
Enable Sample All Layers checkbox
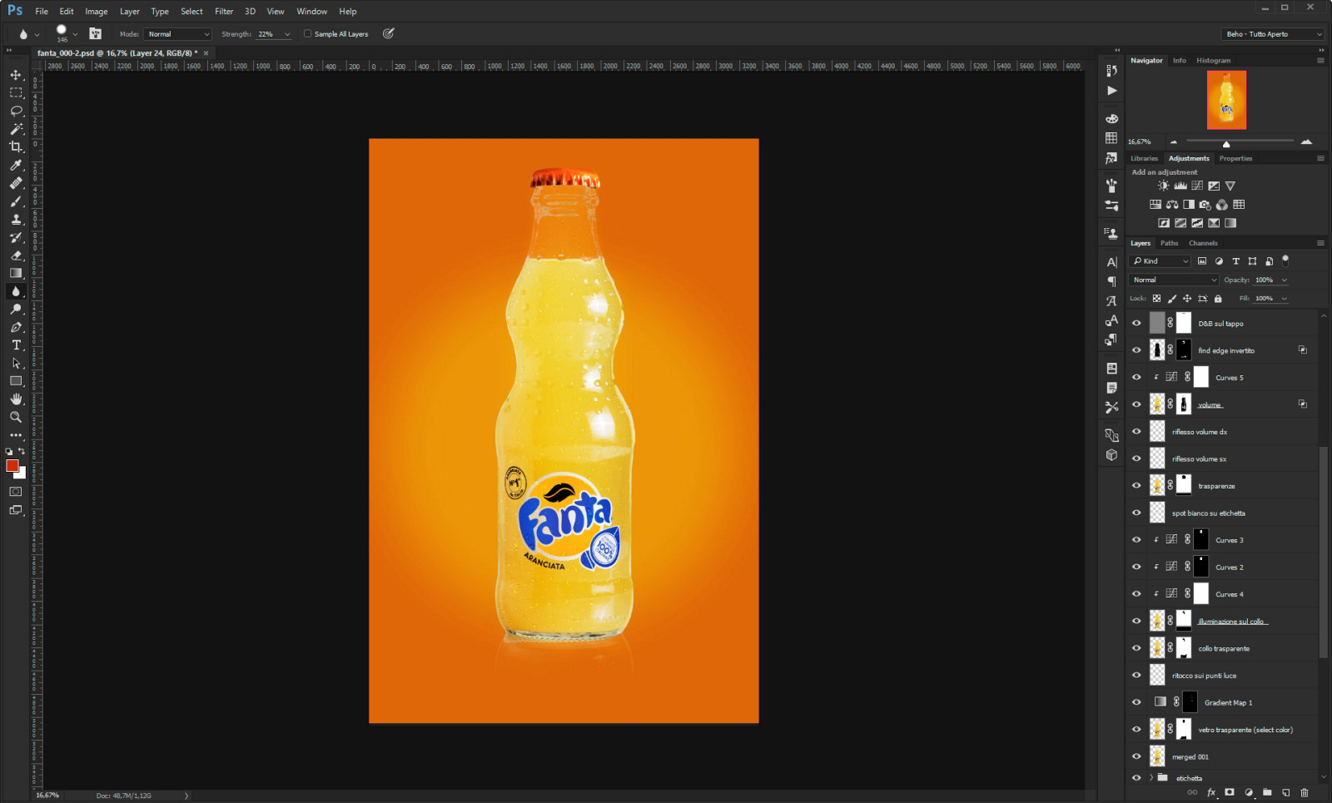tap(308, 34)
